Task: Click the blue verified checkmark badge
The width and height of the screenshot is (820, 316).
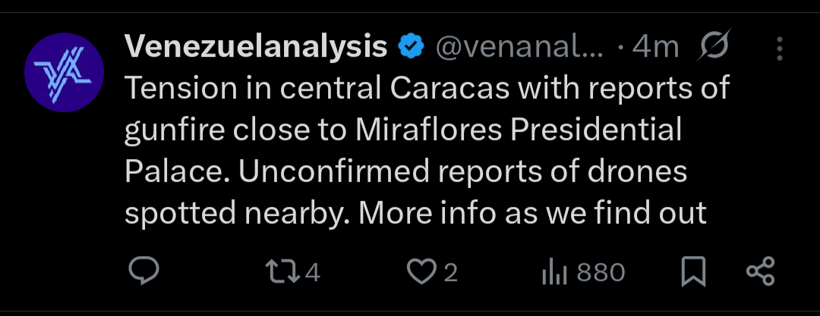Action: point(412,48)
